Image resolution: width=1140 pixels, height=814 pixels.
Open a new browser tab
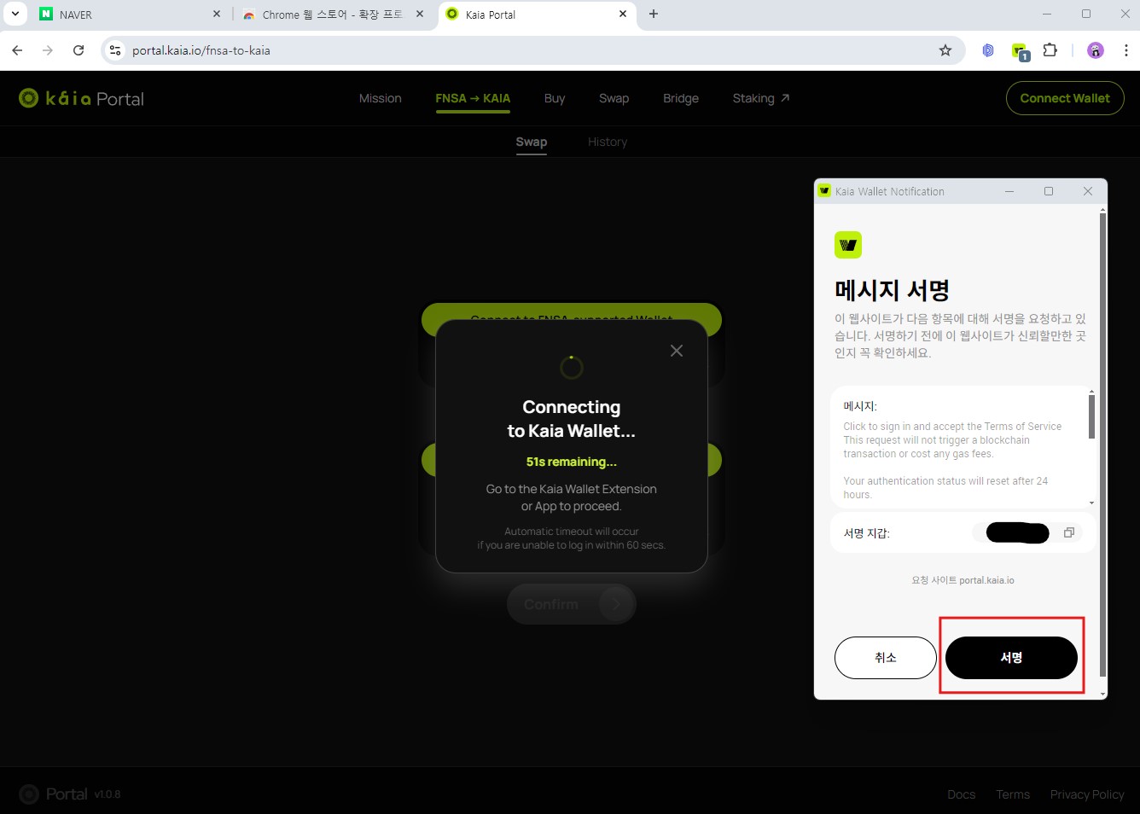654,14
